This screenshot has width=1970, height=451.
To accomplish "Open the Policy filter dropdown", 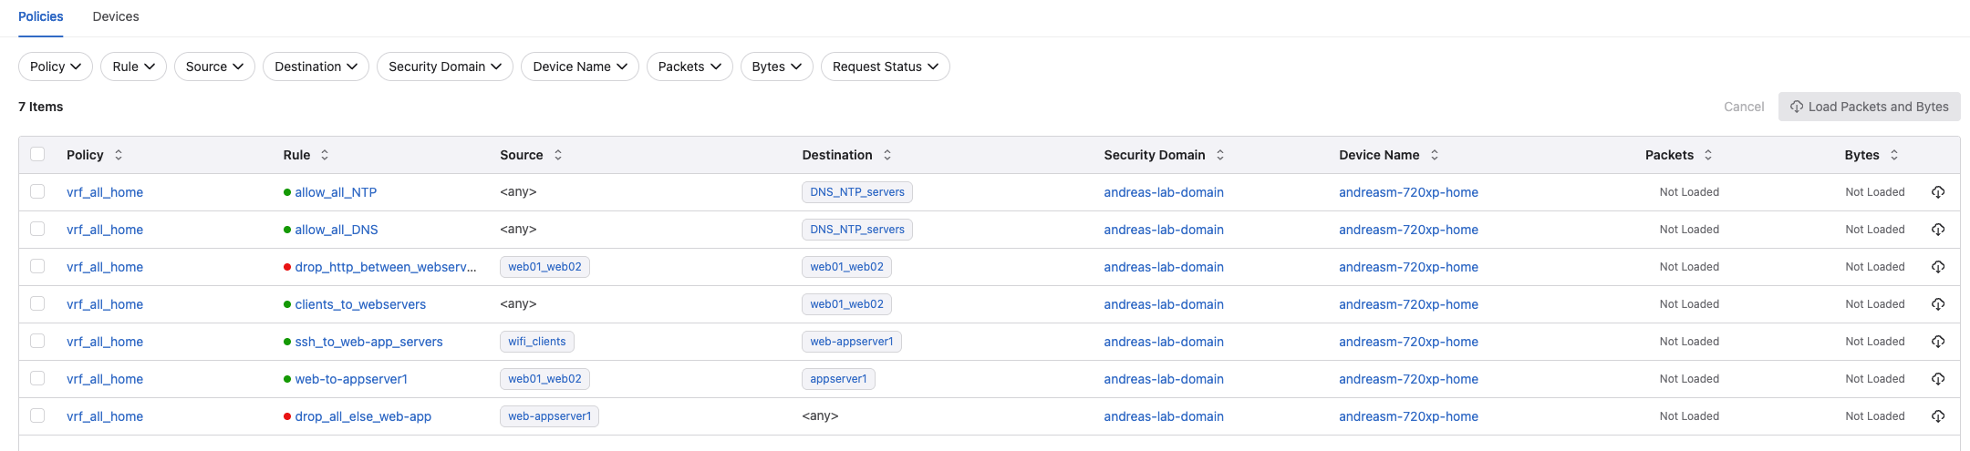I will tap(56, 67).
